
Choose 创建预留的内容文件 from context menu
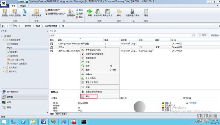[100, 54]
